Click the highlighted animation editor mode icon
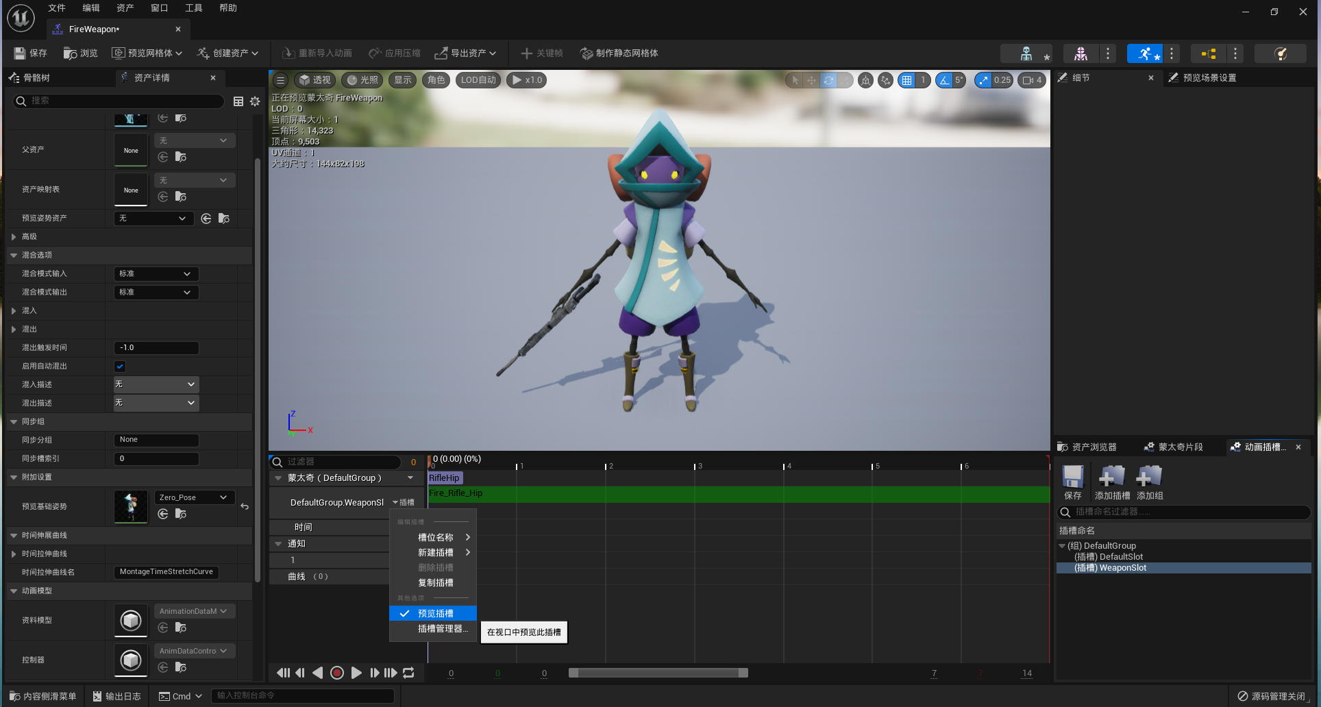This screenshot has height=707, width=1321. pyautogui.click(x=1145, y=53)
